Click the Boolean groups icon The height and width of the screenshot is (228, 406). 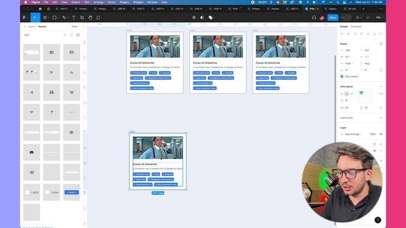tap(211, 18)
